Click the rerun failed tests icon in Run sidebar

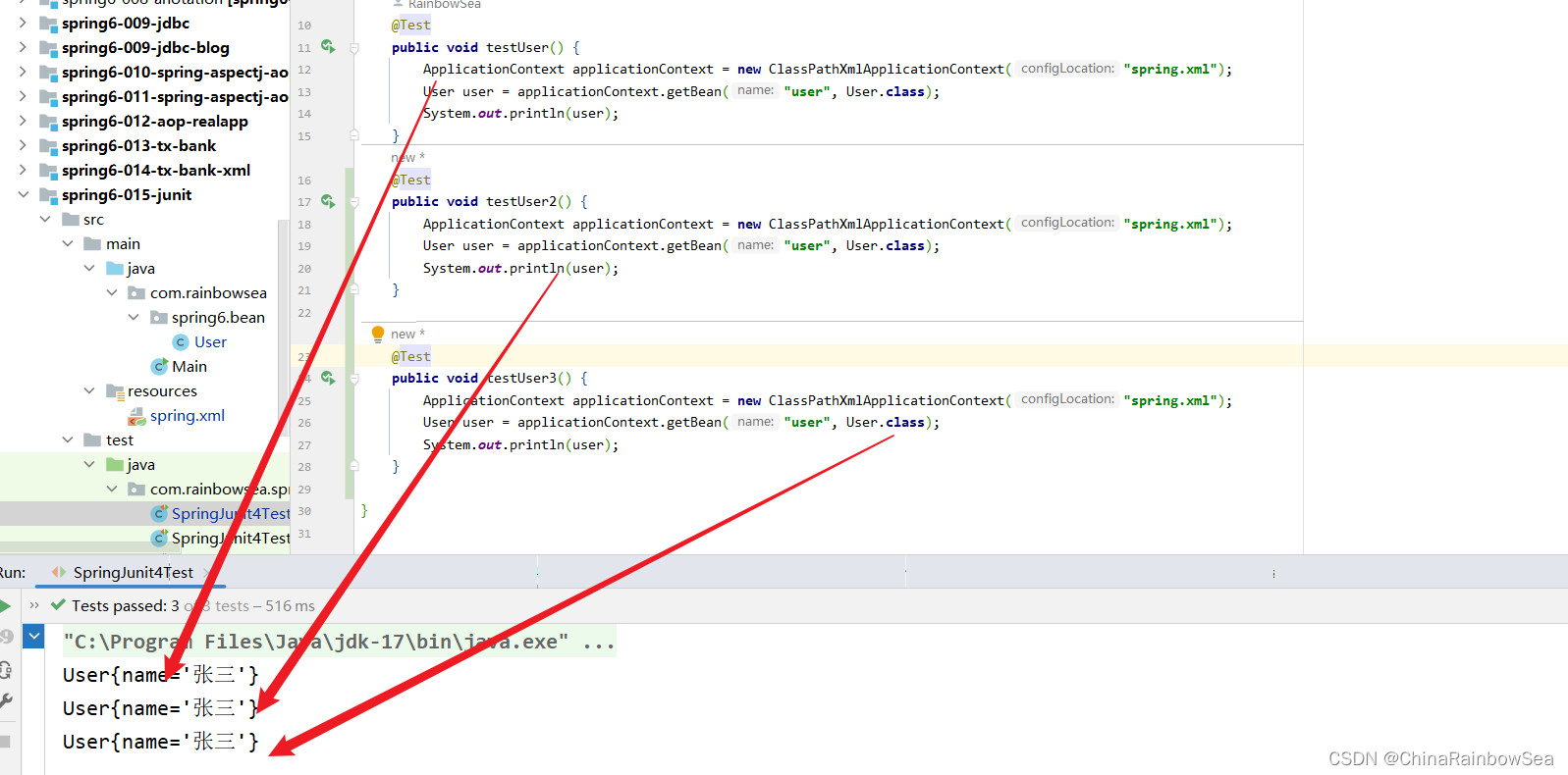(x=6, y=637)
